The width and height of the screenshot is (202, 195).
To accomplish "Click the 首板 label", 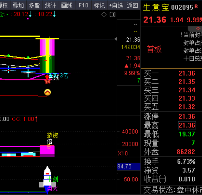I will [154, 49].
